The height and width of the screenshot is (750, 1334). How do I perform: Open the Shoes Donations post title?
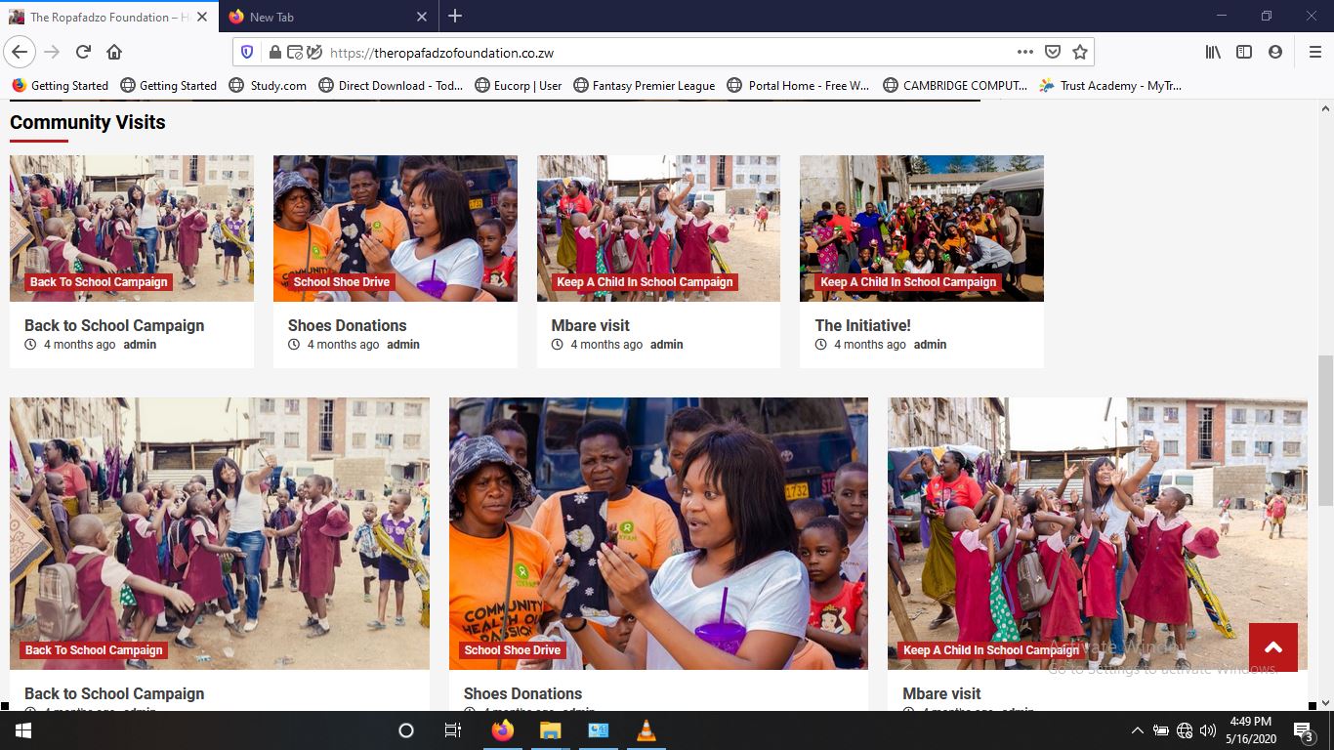point(347,325)
